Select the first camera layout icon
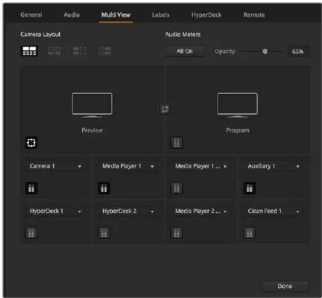Screen dimensions: 322x298 point(29,51)
